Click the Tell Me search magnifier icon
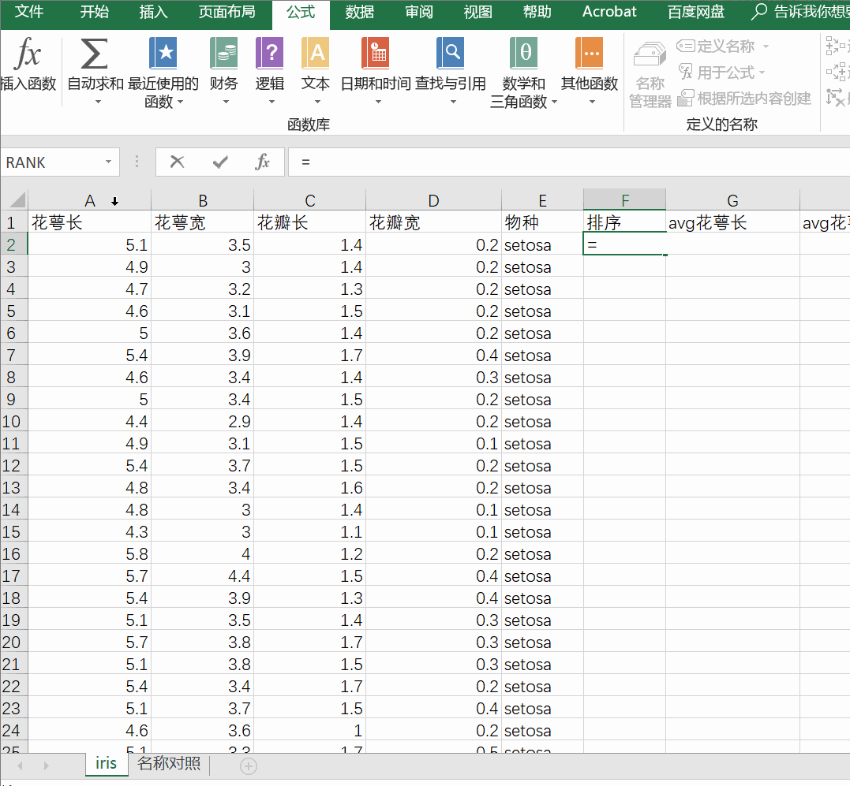Viewport: 850px width, 786px height. (x=759, y=11)
